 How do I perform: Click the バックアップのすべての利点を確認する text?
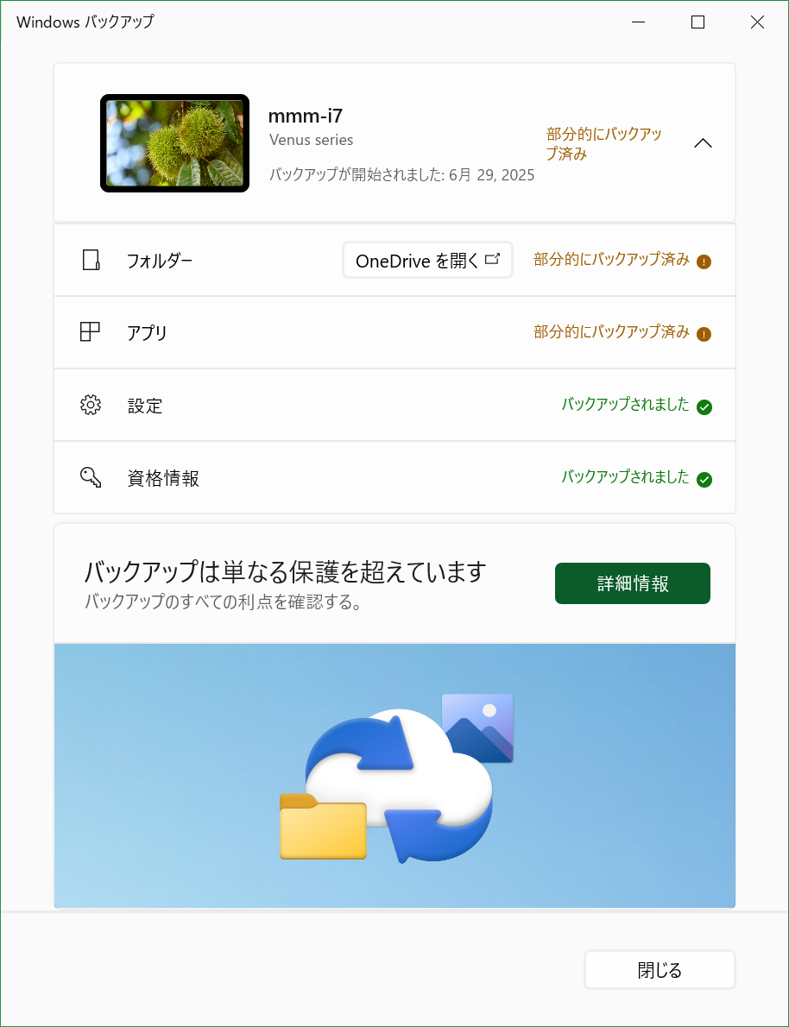coord(224,602)
